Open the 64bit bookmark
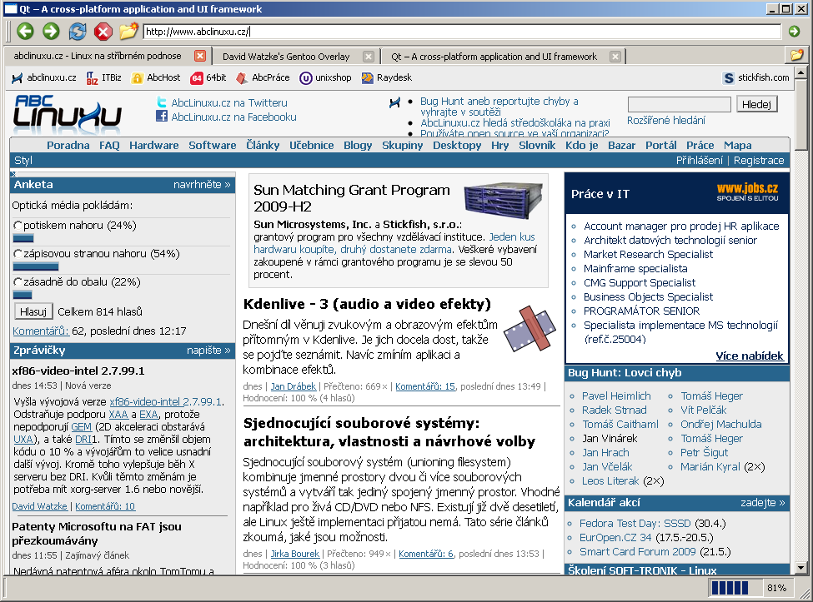The image size is (813, 602). 208,77
